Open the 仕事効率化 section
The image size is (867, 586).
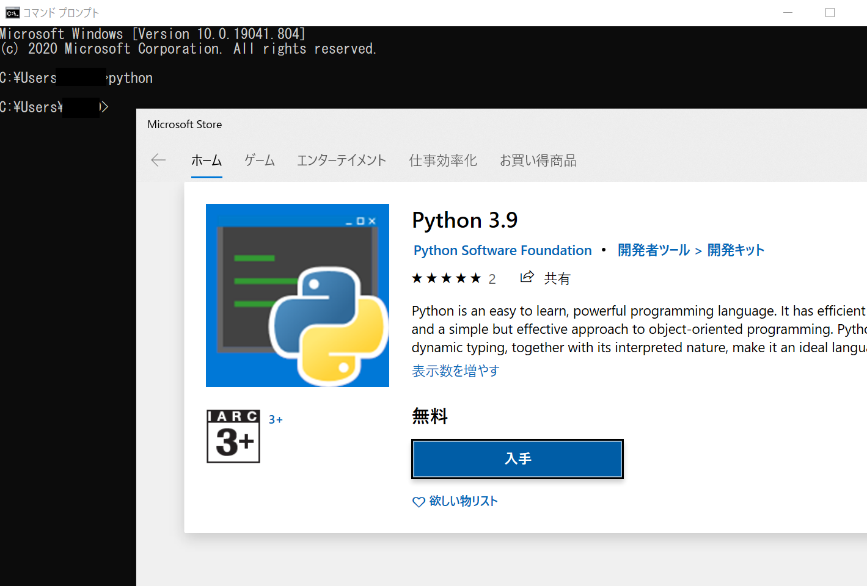pos(442,160)
